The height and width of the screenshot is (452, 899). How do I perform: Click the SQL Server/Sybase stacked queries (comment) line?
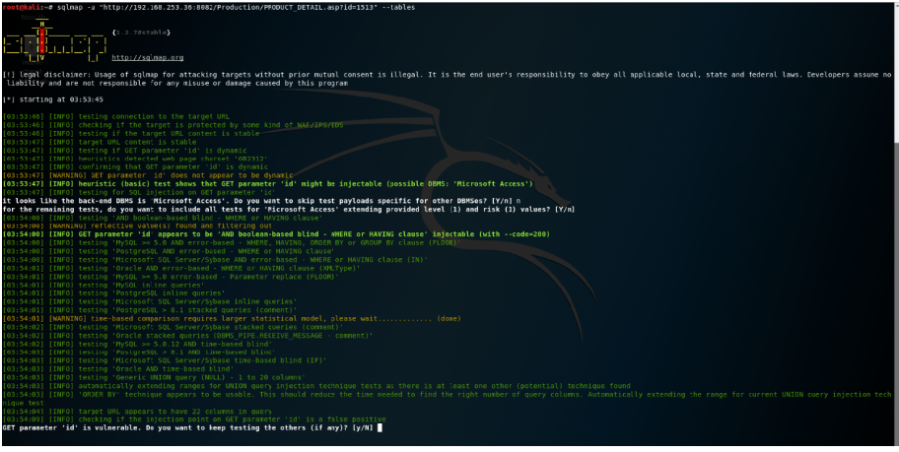[x=173, y=327]
